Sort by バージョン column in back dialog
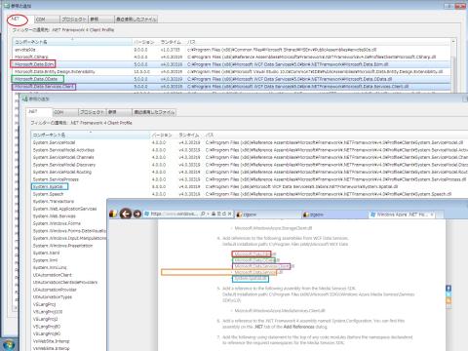Viewport: 468px width, 351px height. click(x=145, y=42)
